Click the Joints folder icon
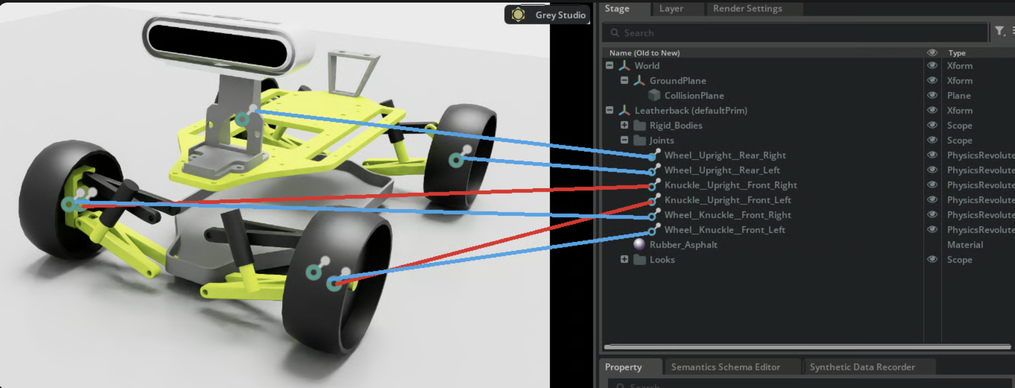1015x388 pixels. point(640,140)
